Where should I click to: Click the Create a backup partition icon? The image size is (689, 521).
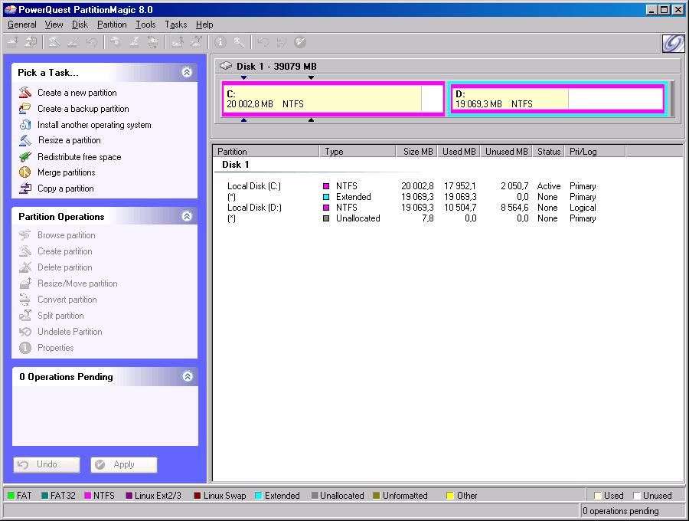[25, 108]
